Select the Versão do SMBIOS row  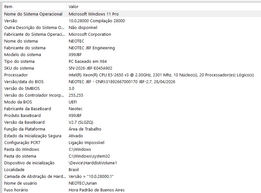22,88
